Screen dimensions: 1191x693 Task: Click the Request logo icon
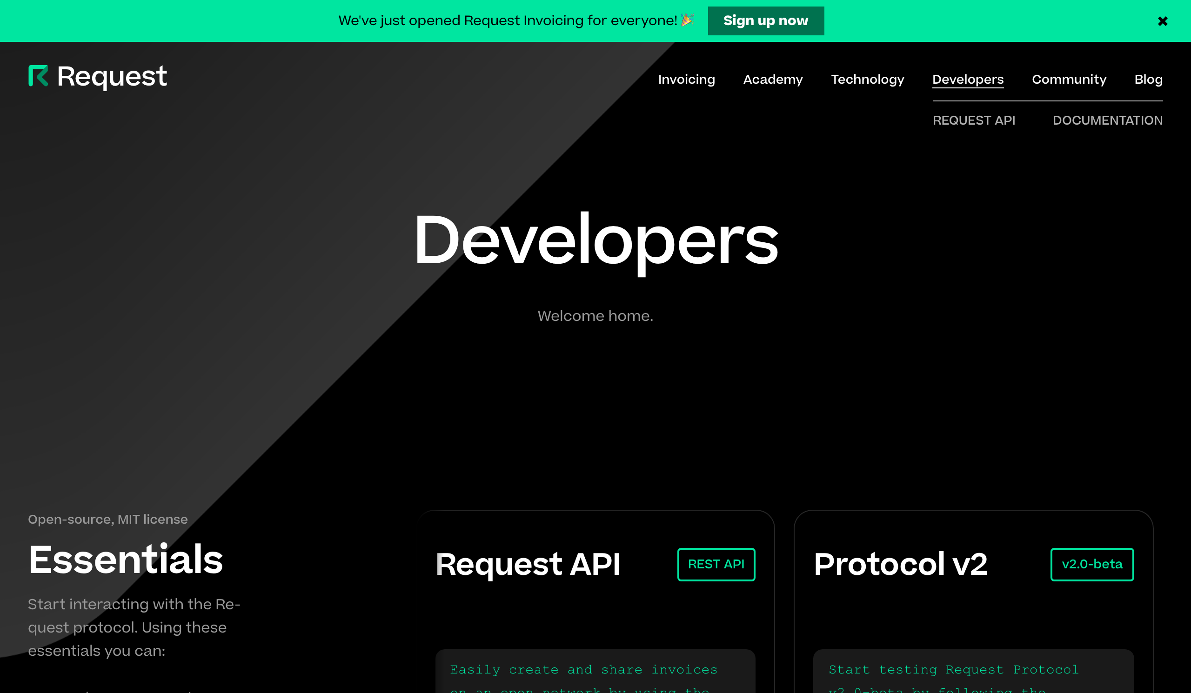38,76
